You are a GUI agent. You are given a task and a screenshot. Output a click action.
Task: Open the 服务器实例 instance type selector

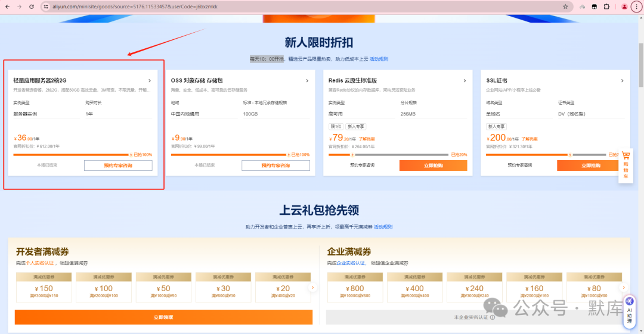[x=47, y=114]
